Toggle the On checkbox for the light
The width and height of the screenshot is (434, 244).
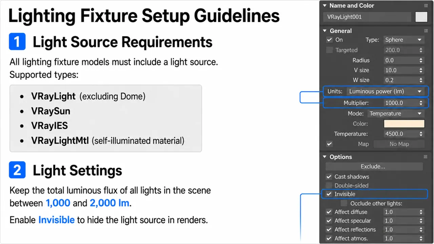(x=329, y=40)
